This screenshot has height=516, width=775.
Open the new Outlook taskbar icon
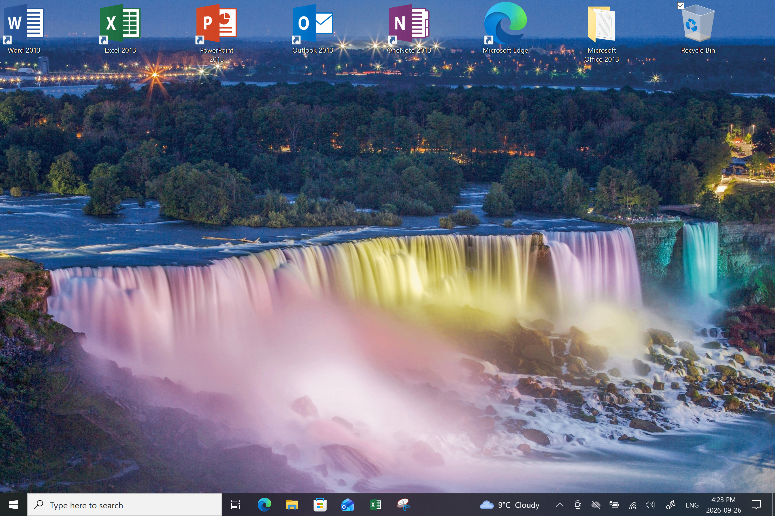[x=347, y=504]
